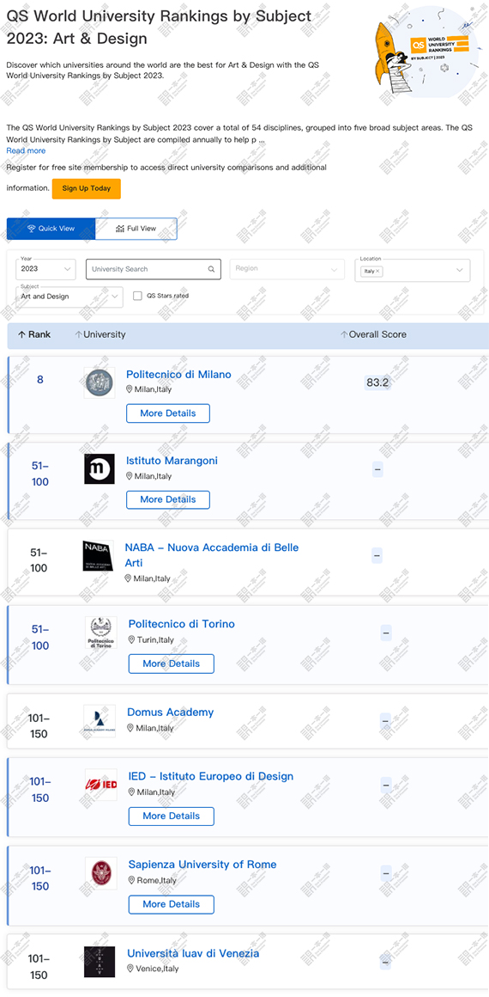Click the Università Iuav di Venezia logo
The image size is (489, 997).
pos(100,962)
